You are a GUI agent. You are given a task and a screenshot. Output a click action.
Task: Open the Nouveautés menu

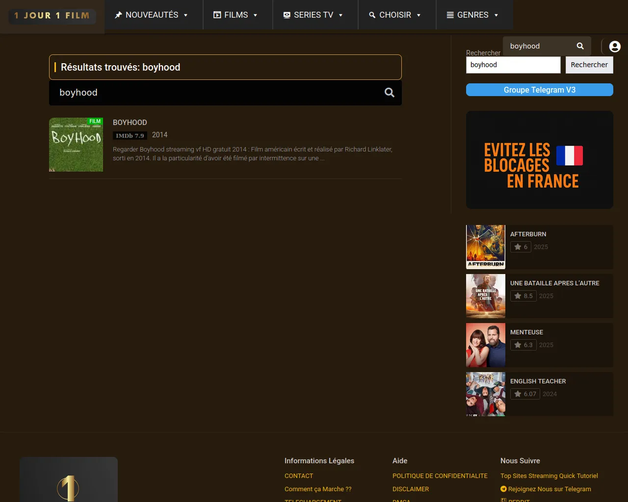point(154,15)
